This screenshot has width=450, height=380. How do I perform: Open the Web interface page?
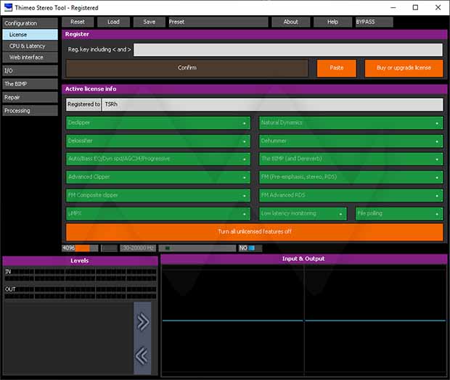30,57
